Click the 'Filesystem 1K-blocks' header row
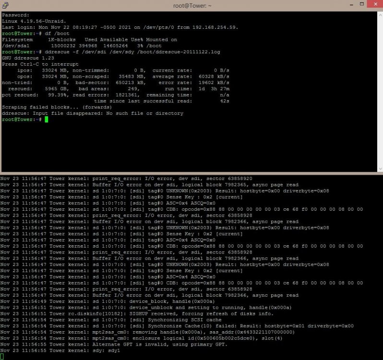This screenshot has width=383, height=360. (89, 39)
